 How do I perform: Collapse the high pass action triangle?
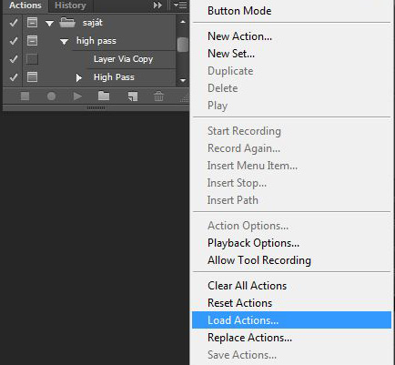point(64,42)
